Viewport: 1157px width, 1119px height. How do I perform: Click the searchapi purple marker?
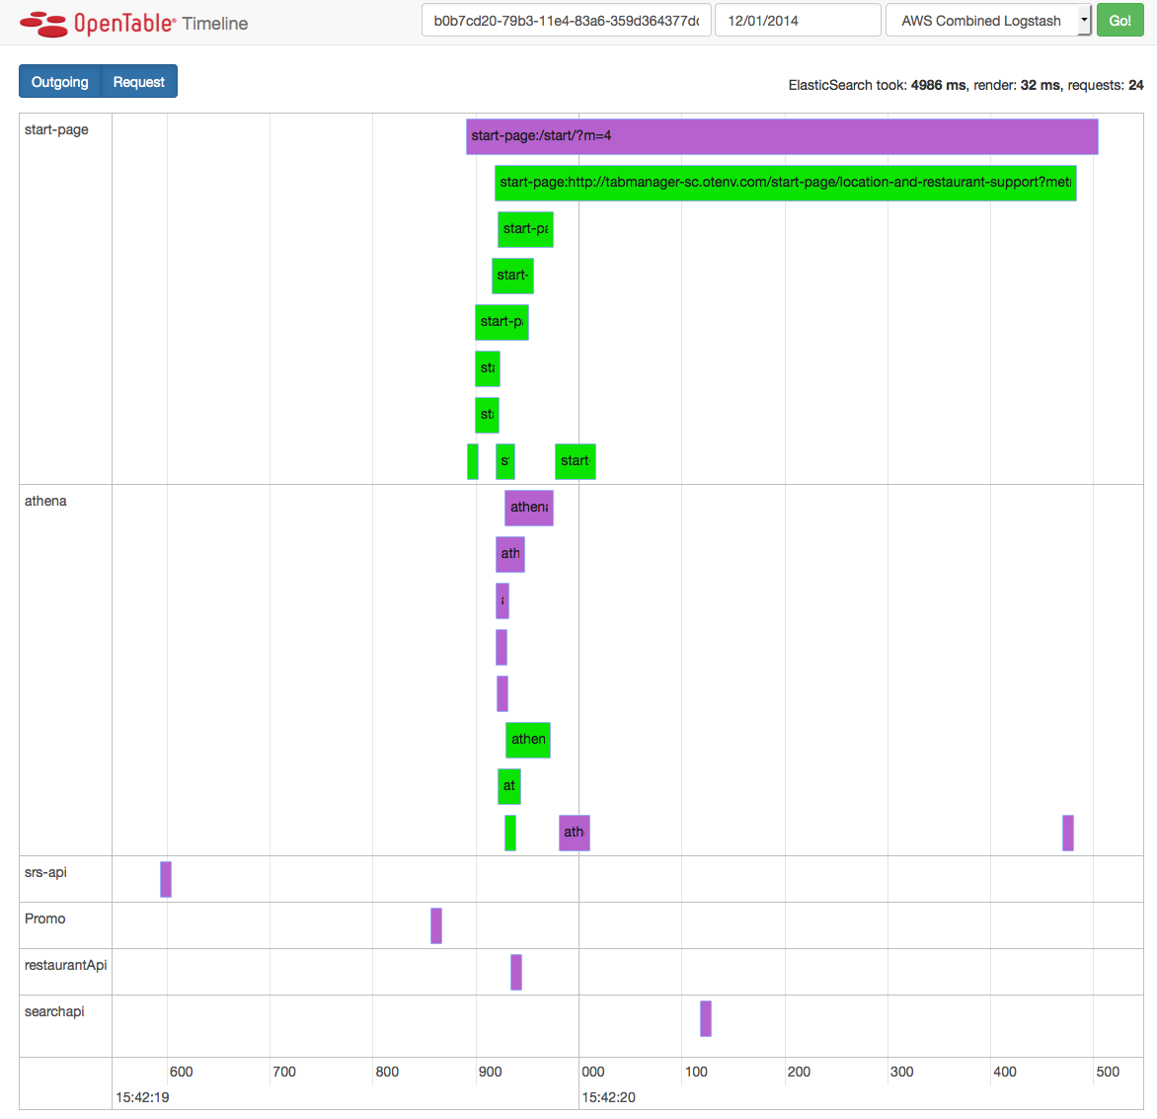[706, 1018]
